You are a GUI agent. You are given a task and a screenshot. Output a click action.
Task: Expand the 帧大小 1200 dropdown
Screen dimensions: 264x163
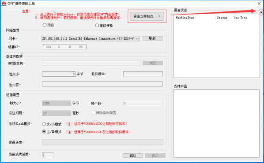pyautogui.click(x=57, y=104)
